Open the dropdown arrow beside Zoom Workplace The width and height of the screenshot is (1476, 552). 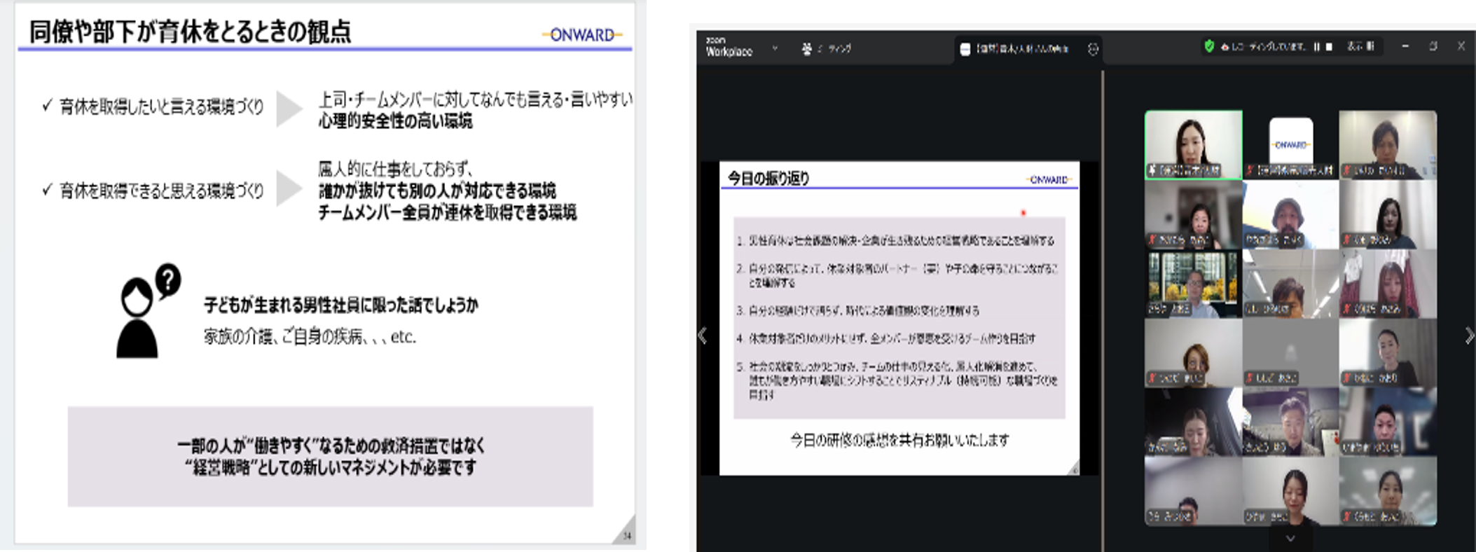[775, 48]
